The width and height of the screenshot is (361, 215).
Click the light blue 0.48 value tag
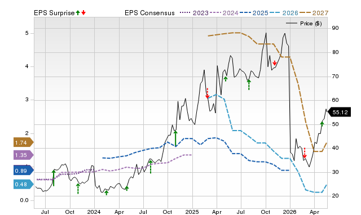(23, 184)
